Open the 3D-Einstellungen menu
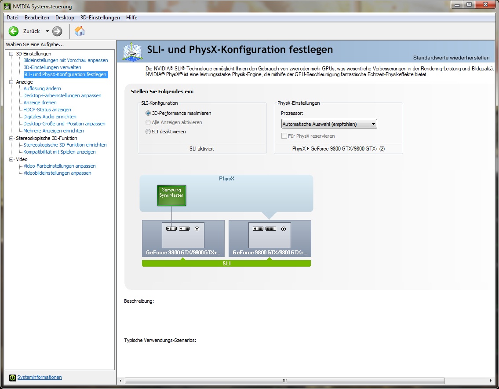Image resolution: width=499 pixels, height=389 pixels. [x=100, y=18]
